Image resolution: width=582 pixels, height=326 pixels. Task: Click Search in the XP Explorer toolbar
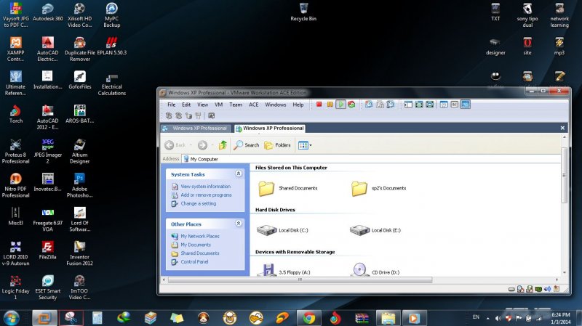[x=247, y=144]
